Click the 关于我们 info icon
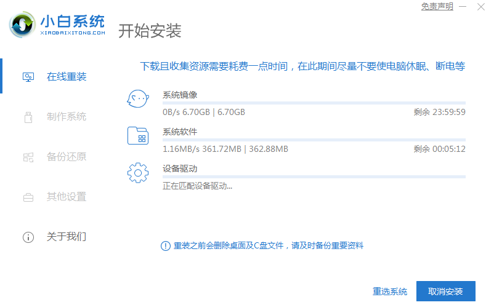Image resolution: width=486 pixels, height=305 pixels. pyautogui.click(x=28, y=237)
